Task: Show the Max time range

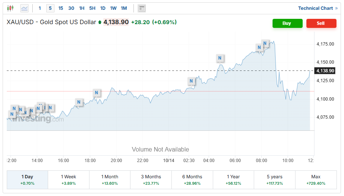Action: click(x=316, y=179)
